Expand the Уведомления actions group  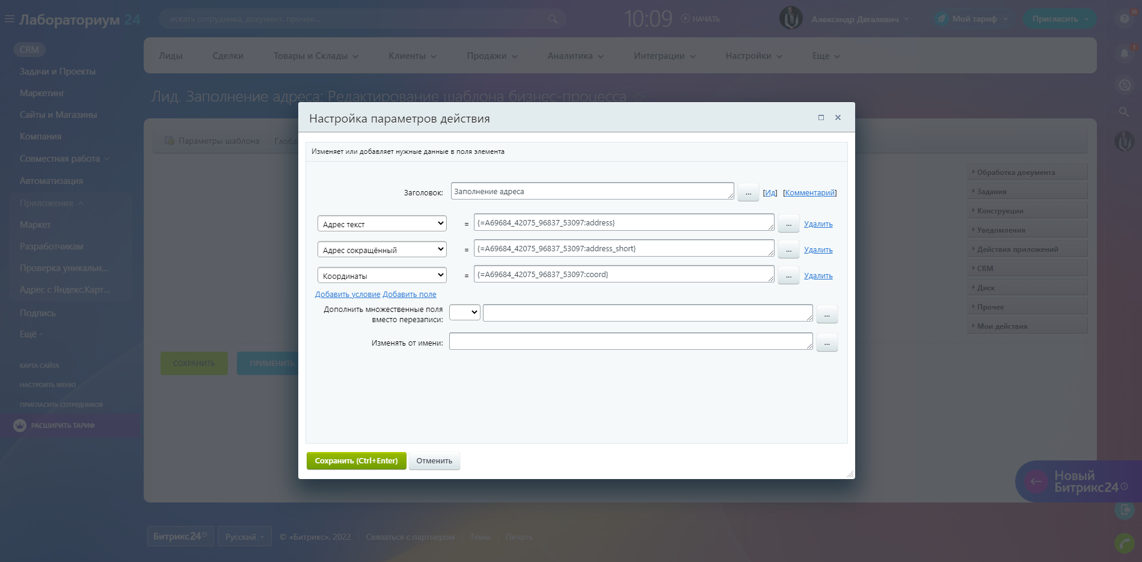tap(1028, 230)
